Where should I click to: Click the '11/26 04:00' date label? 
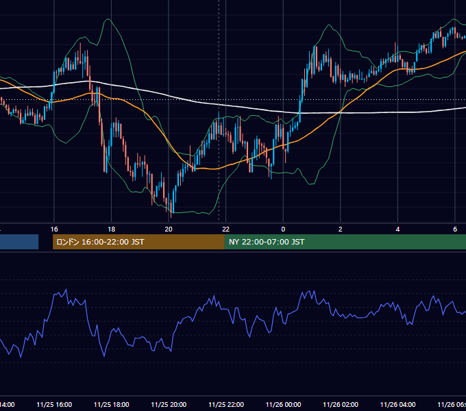click(397, 404)
